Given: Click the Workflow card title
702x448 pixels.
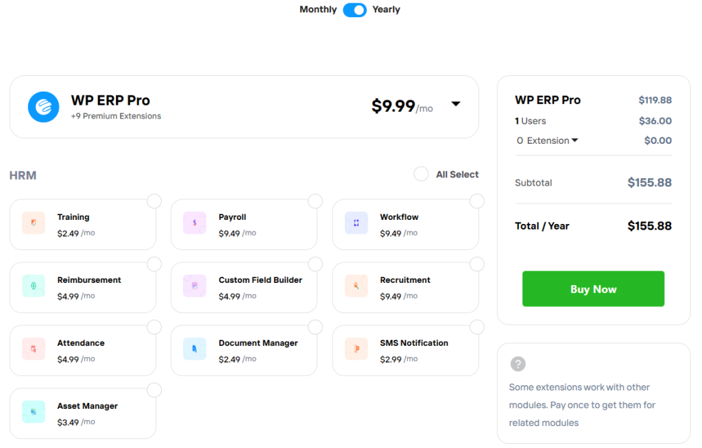Looking at the screenshot, I should tap(400, 217).
